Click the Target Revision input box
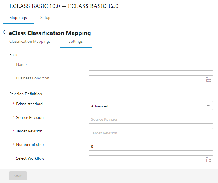Viewport: 218px width, 183px height. point(150,133)
